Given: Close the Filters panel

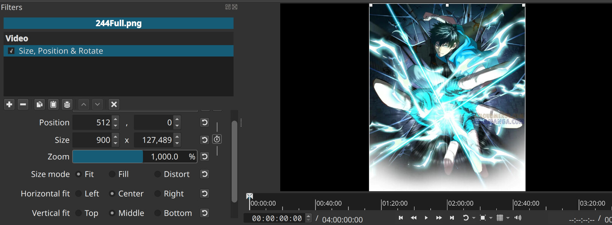Looking at the screenshot, I should tap(235, 7).
